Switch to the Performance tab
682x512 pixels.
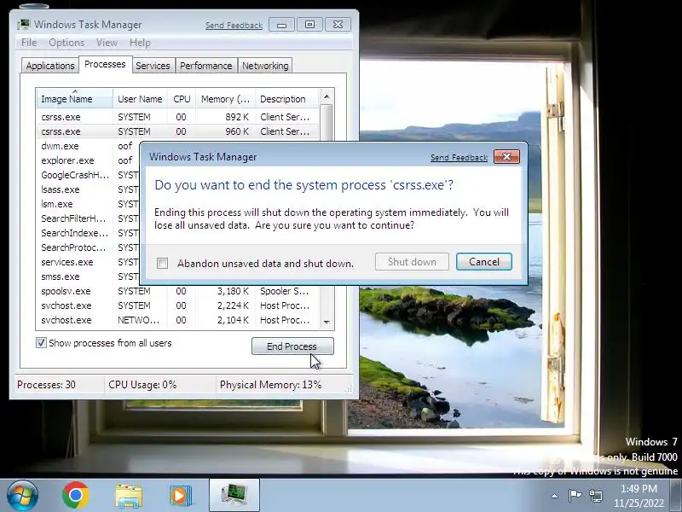206,66
